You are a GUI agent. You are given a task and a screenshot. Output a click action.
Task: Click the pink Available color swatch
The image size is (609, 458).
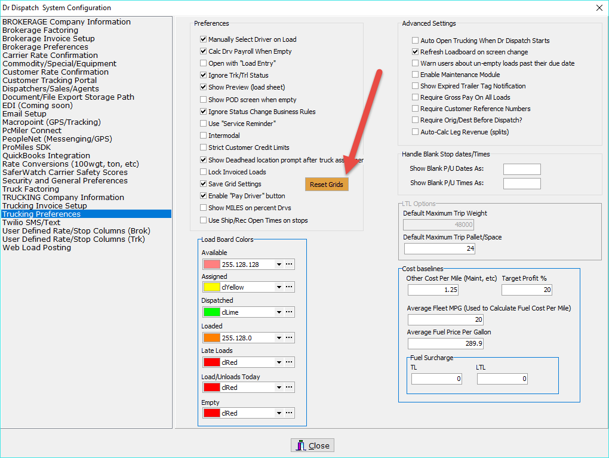(212, 264)
